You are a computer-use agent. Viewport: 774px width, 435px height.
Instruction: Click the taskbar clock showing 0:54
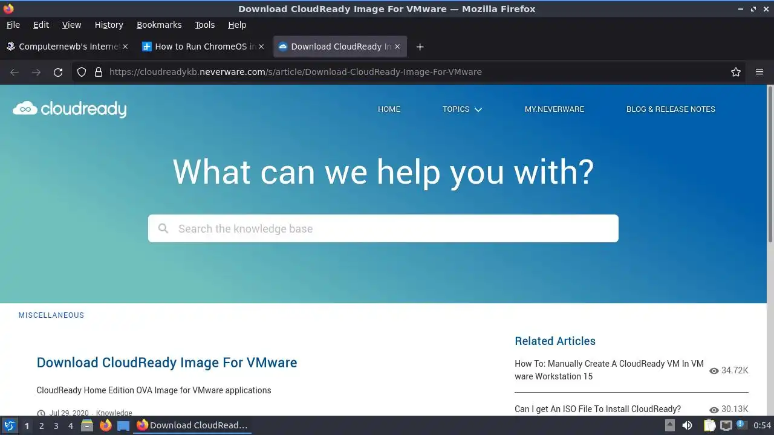(x=762, y=425)
